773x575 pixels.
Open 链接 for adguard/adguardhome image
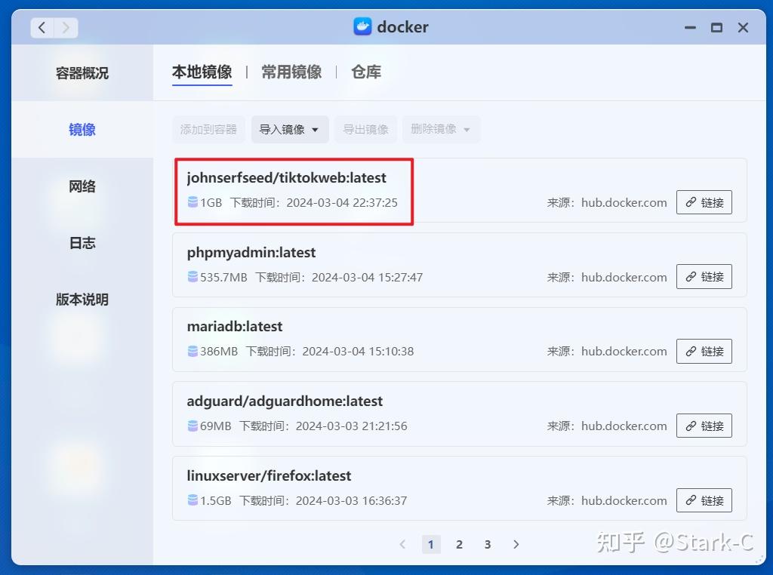(704, 426)
